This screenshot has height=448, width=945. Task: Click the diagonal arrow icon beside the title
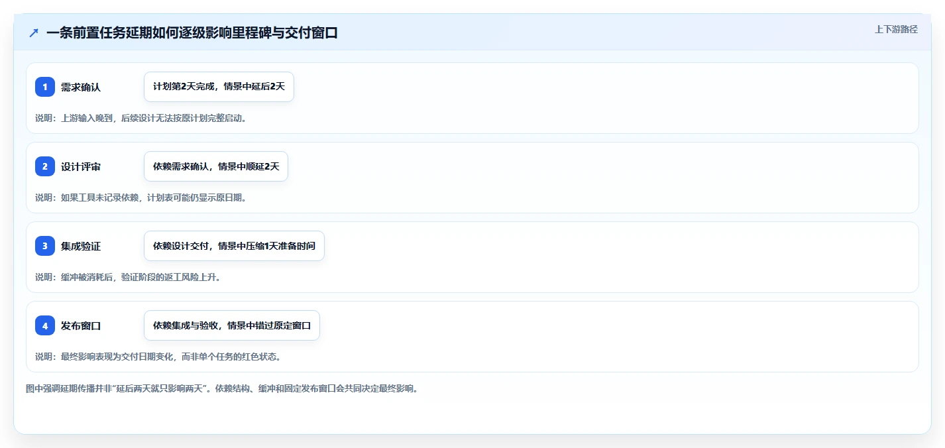34,33
